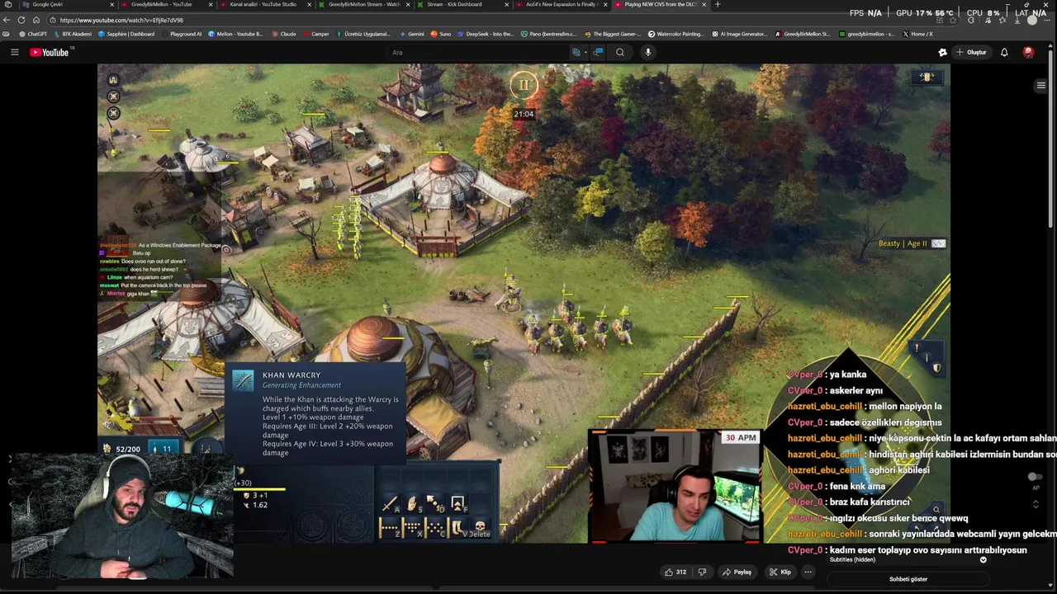Image resolution: width=1057 pixels, height=594 pixels.
Task: Click the sidebar toggle icon at right edge
Action: tap(1041, 85)
